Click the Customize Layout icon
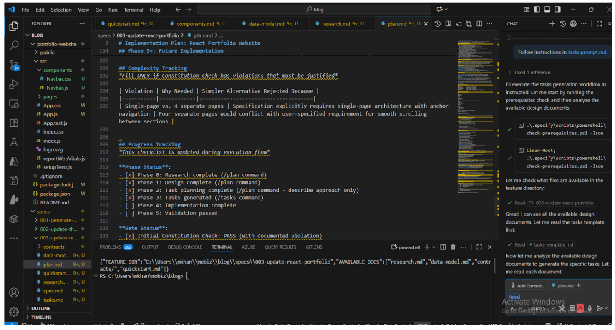Screen dimensions: 615x330 pos(527,9)
